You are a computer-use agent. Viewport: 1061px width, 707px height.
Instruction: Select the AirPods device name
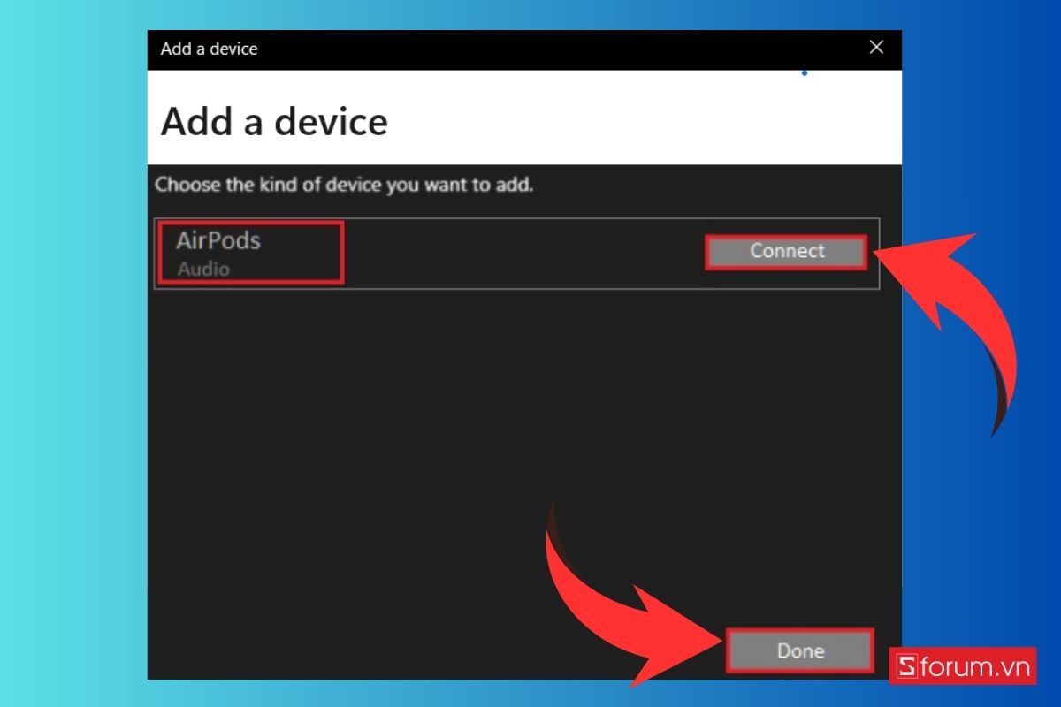tap(218, 240)
